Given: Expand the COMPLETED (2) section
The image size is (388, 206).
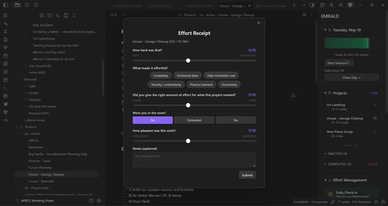Looking at the screenshot, I should pos(338,164).
